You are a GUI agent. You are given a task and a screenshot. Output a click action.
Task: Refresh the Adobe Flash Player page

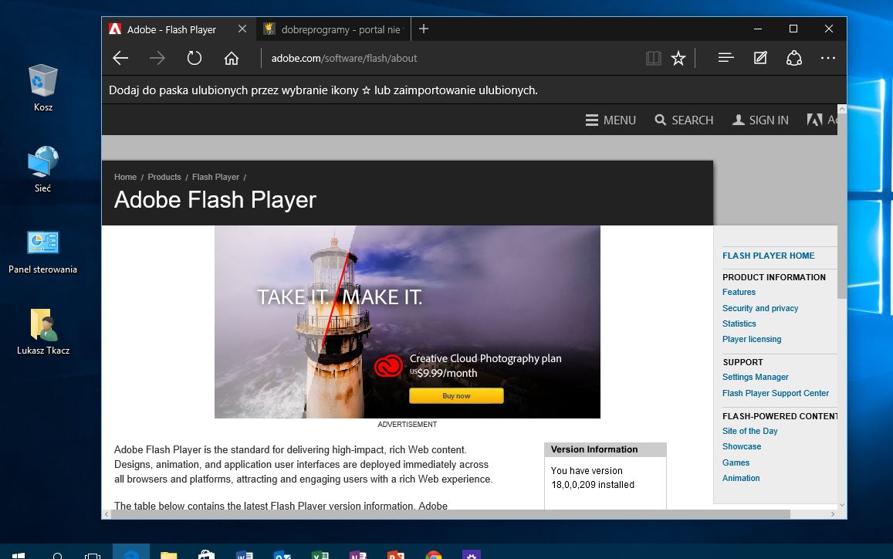pyautogui.click(x=194, y=58)
